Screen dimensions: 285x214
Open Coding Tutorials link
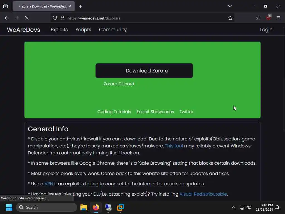point(114,112)
